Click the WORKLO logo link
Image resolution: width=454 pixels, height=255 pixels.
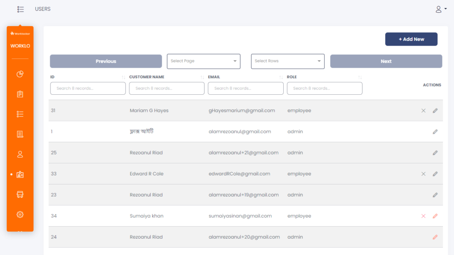tap(20, 46)
